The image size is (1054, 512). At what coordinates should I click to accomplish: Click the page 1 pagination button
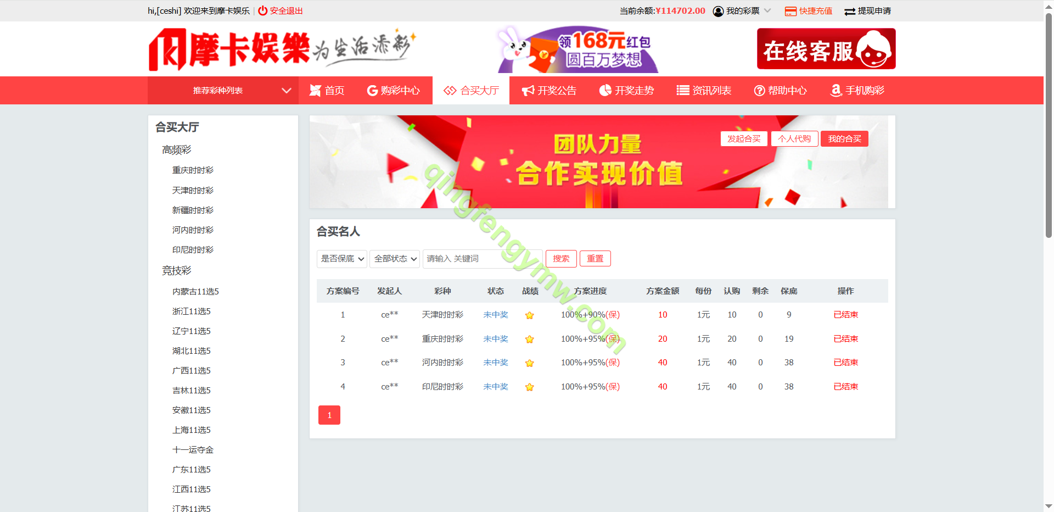tap(329, 415)
